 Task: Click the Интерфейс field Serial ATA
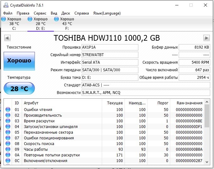pyautogui.click(x=110, y=62)
